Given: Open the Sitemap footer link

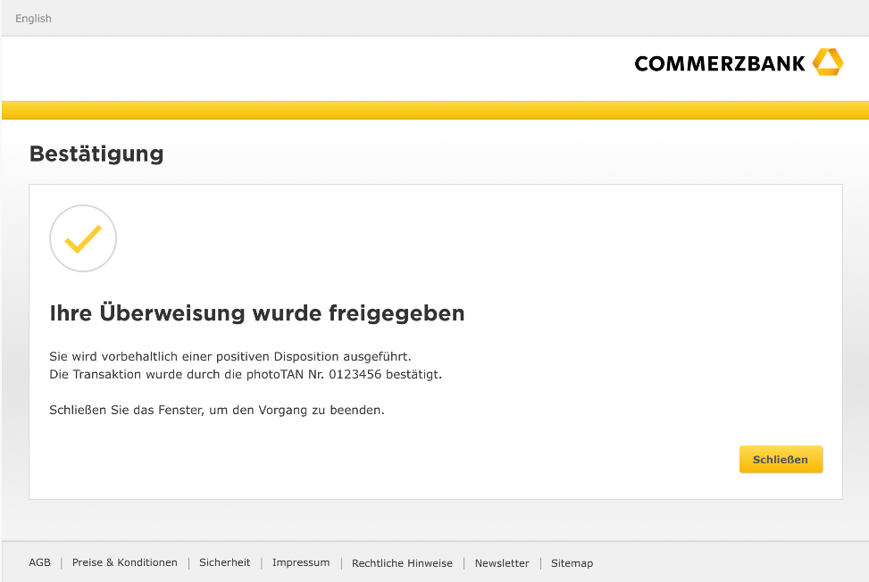Looking at the screenshot, I should pyautogui.click(x=572, y=563).
